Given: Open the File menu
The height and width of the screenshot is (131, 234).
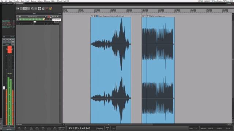Looking at the screenshot, I should [x=2, y=1].
